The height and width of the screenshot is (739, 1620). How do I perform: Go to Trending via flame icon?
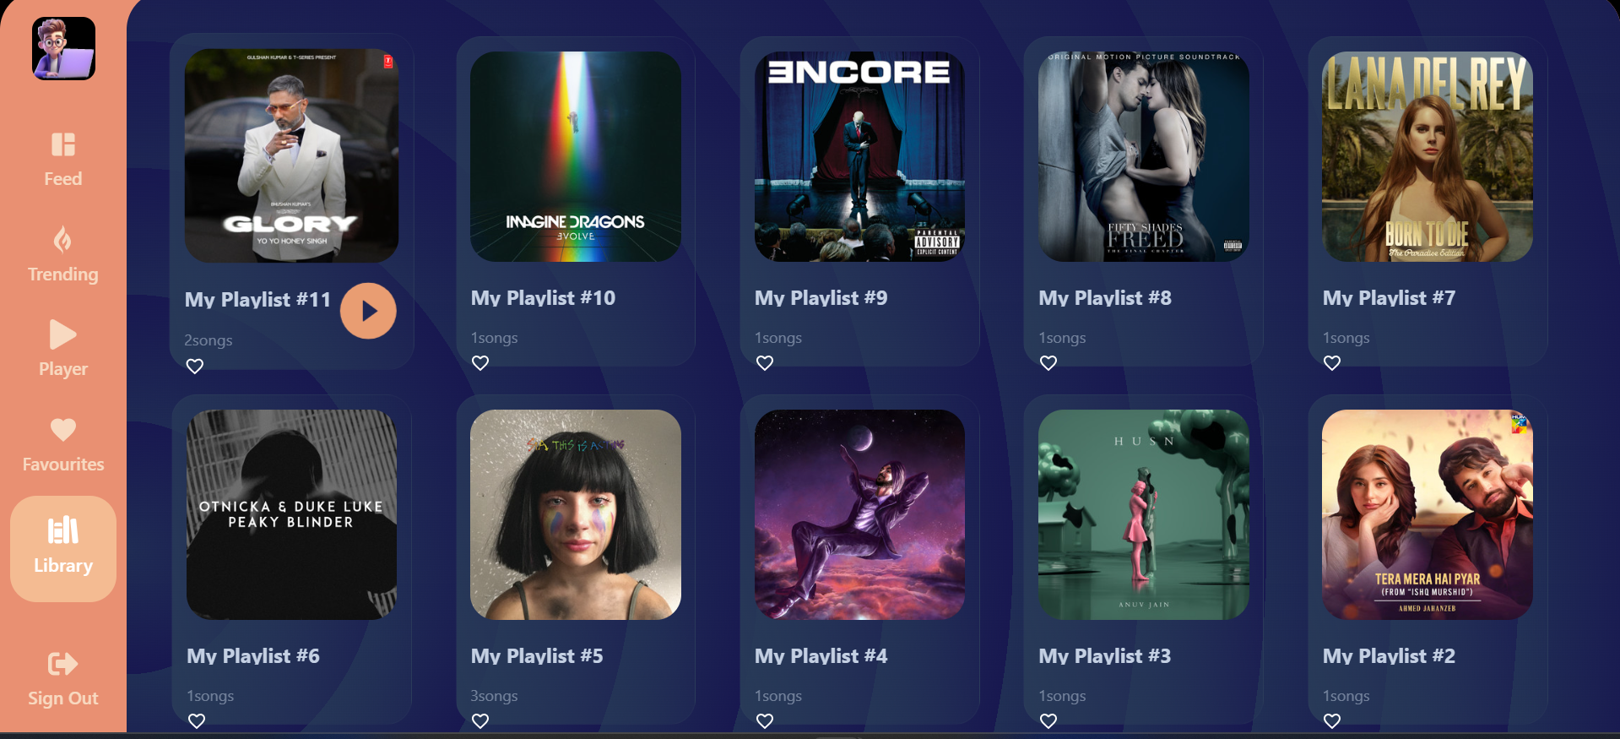[x=62, y=240]
